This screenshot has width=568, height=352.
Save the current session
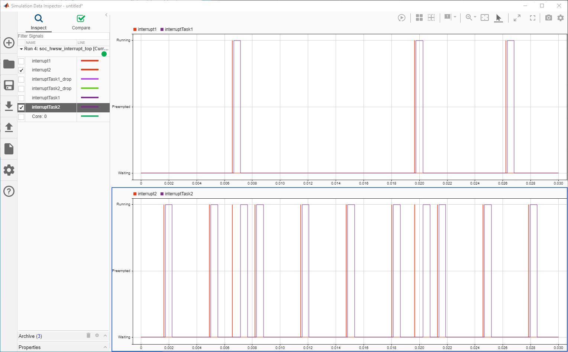click(x=9, y=85)
